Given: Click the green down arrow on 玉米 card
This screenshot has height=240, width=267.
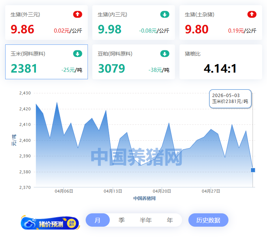Looking at the screenshot, I should 78,54.
